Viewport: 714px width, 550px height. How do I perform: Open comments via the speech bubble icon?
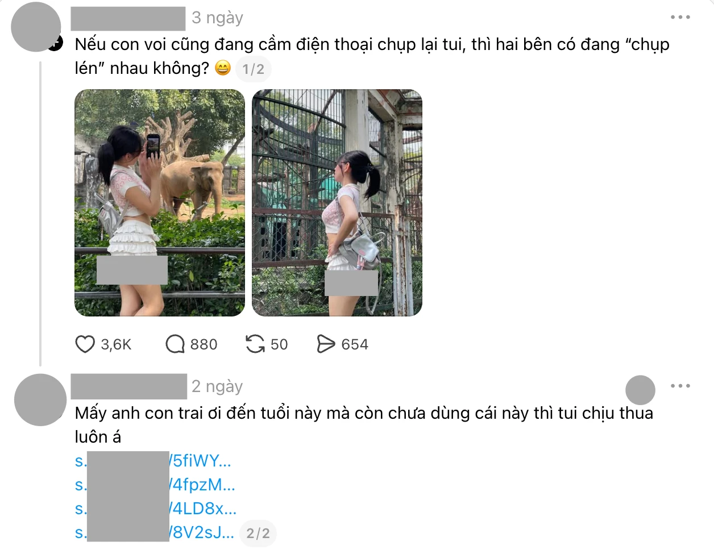pyautogui.click(x=175, y=344)
